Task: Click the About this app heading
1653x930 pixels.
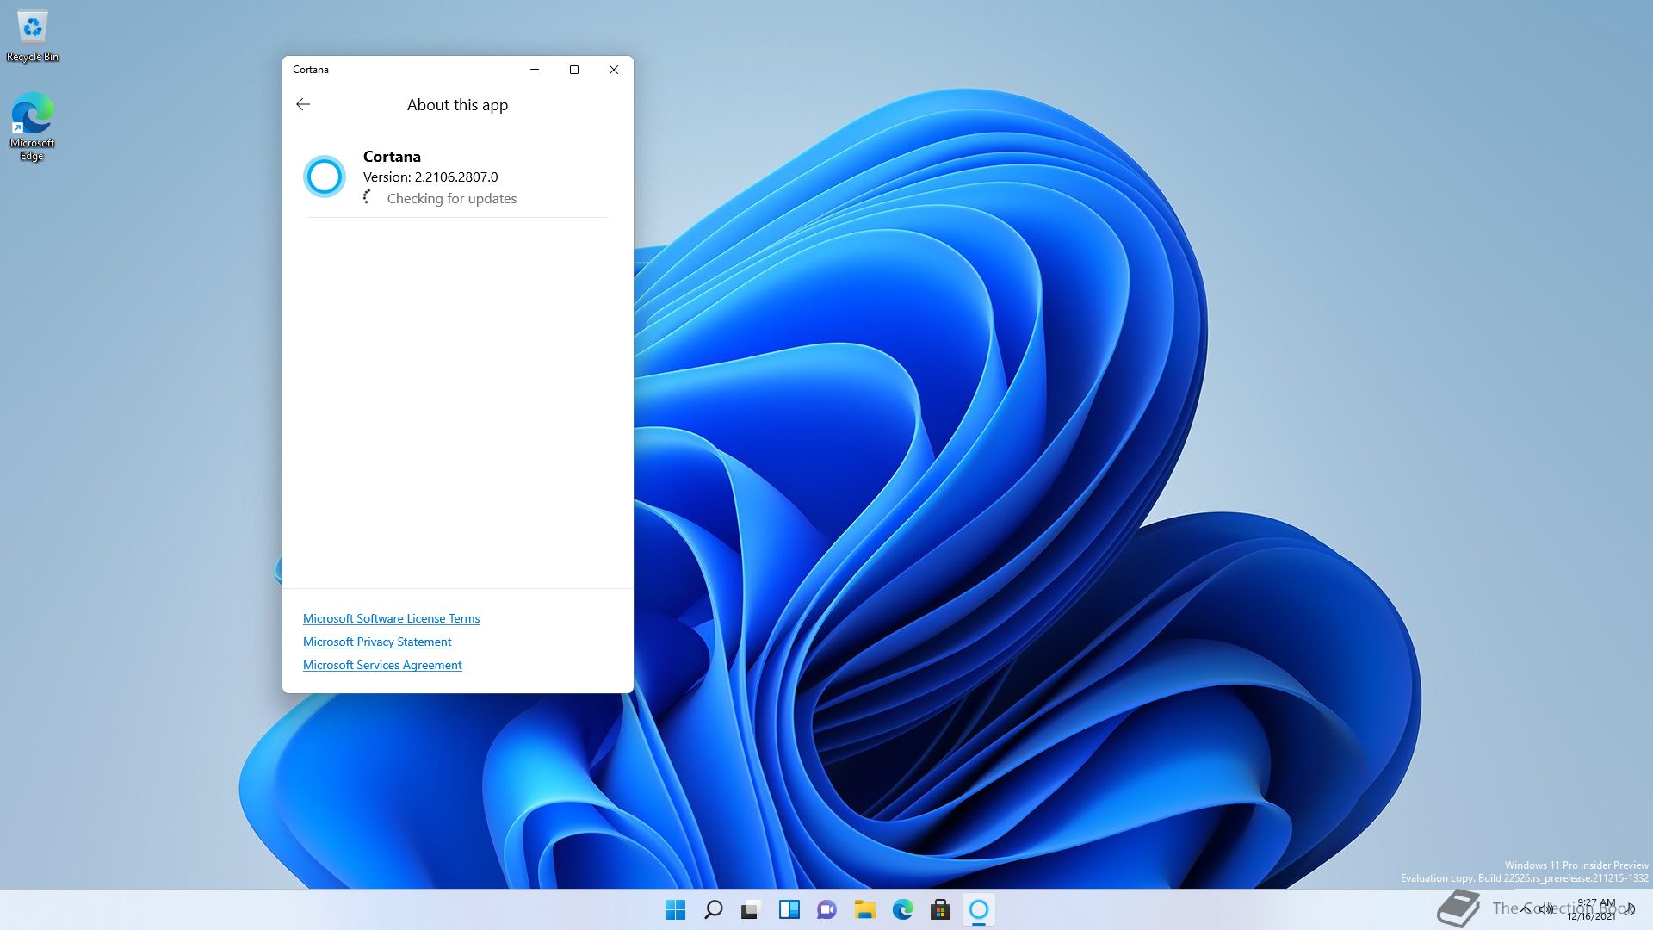Action: coord(457,105)
